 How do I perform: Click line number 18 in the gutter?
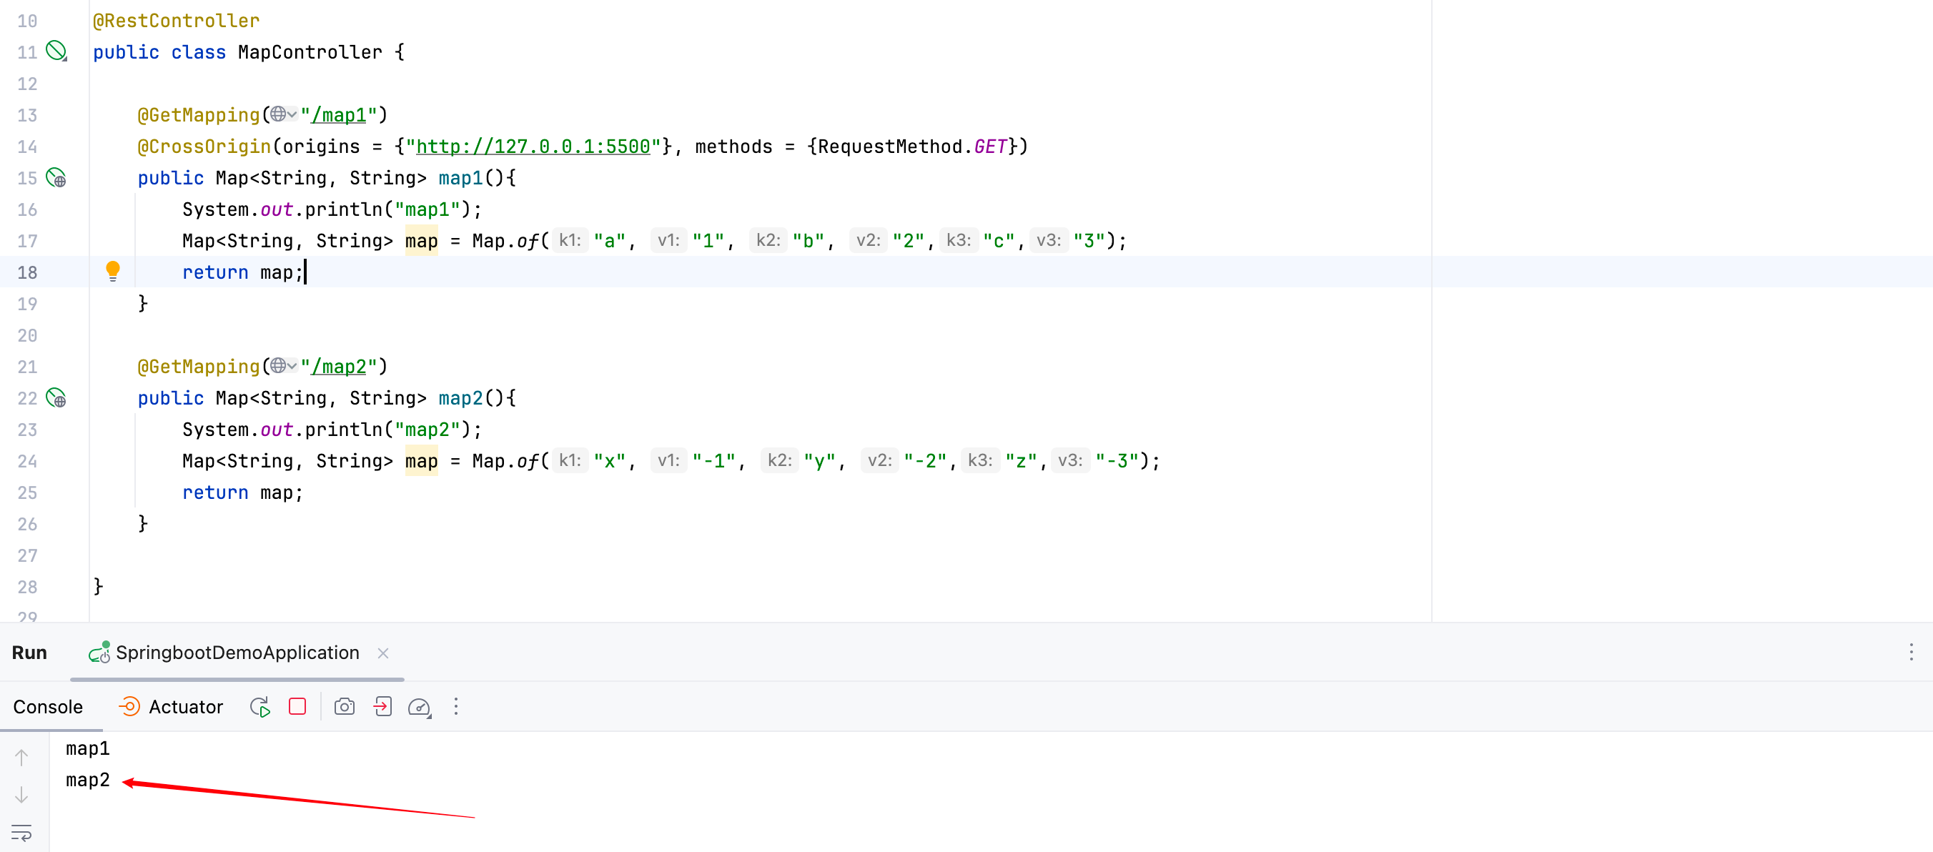click(x=27, y=272)
